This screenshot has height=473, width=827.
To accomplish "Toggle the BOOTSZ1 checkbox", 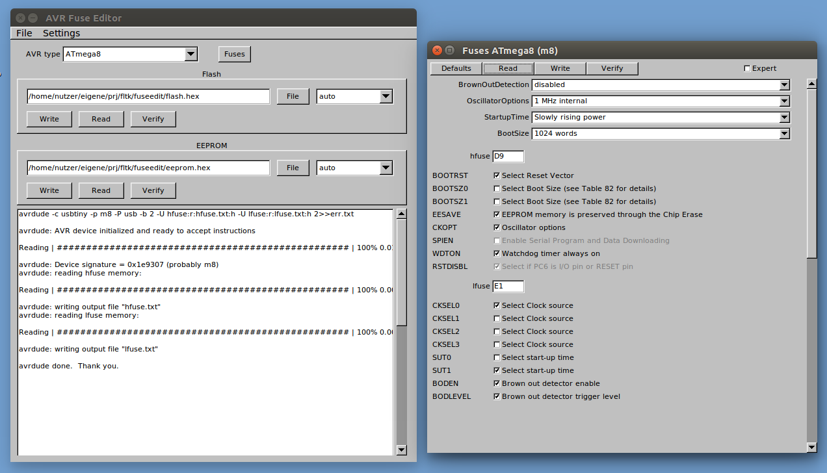I will [497, 201].
